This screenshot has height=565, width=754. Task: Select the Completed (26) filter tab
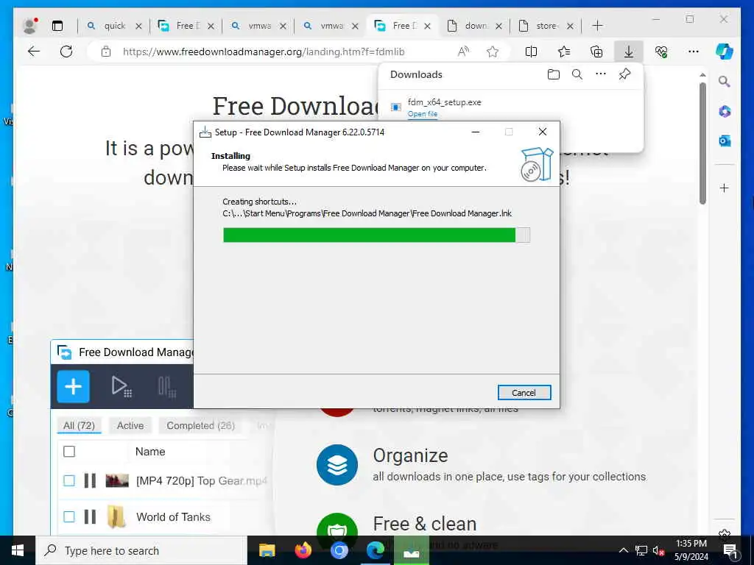pos(200,425)
